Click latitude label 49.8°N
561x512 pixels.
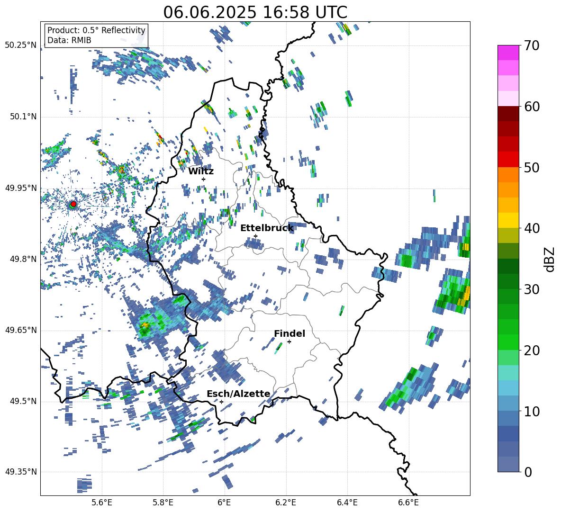coord(24,259)
